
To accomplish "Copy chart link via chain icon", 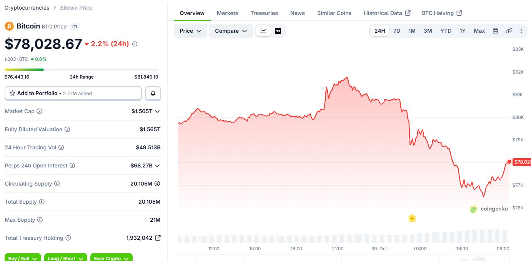I will (509, 31).
